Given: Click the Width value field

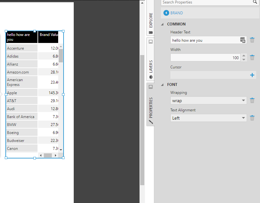Looking at the screenshot, I should pyautogui.click(x=205, y=58).
